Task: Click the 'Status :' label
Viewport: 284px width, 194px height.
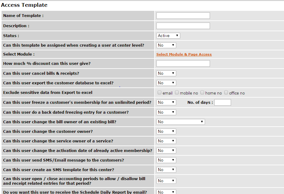Action: pos(11,36)
